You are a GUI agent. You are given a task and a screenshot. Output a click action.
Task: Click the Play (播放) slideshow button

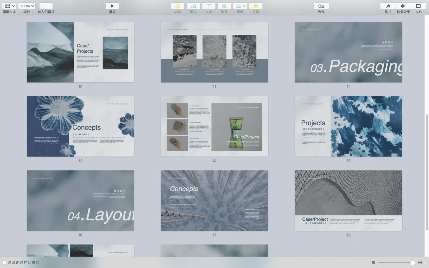[x=112, y=6]
